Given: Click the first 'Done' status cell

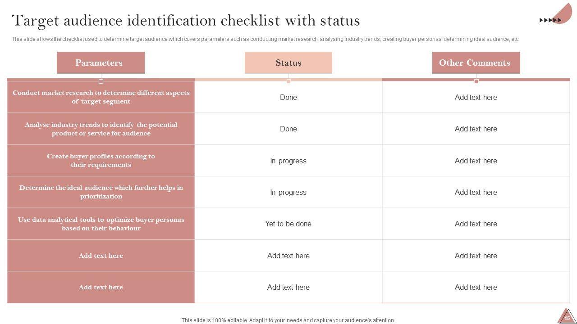Looking at the screenshot, I should click(x=288, y=97).
